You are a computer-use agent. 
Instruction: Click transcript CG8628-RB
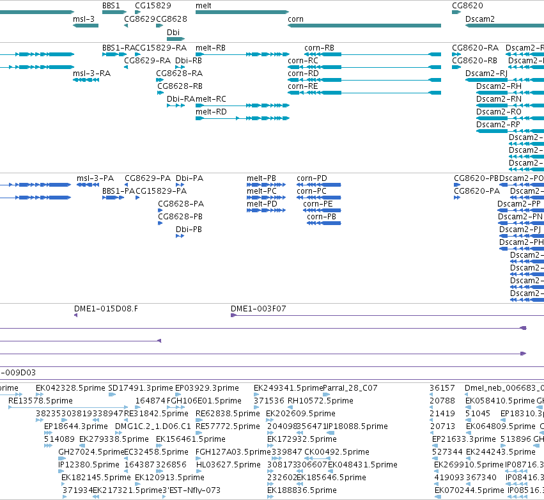[160, 93]
